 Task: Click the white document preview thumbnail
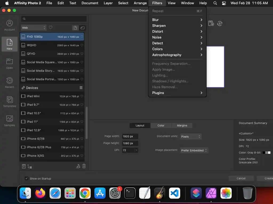click(x=215, y=67)
